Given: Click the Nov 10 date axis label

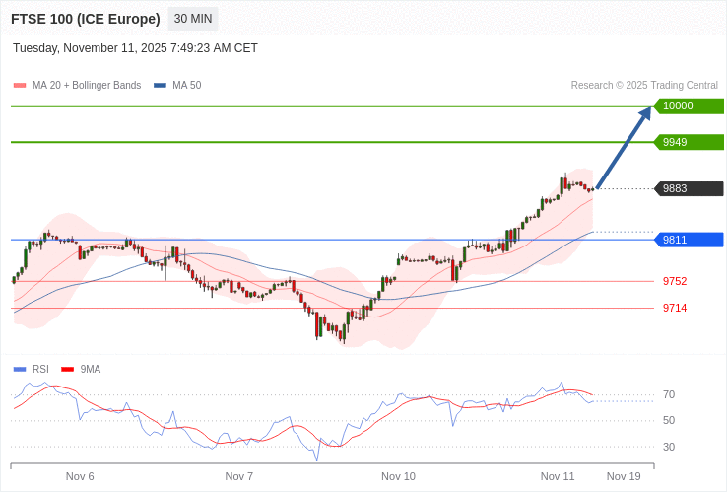Looking at the screenshot, I should pyautogui.click(x=398, y=476).
